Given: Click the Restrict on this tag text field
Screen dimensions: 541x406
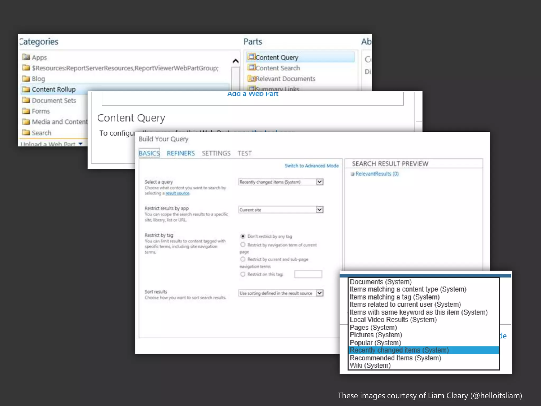Looking at the screenshot, I should [x=308, y=274].
